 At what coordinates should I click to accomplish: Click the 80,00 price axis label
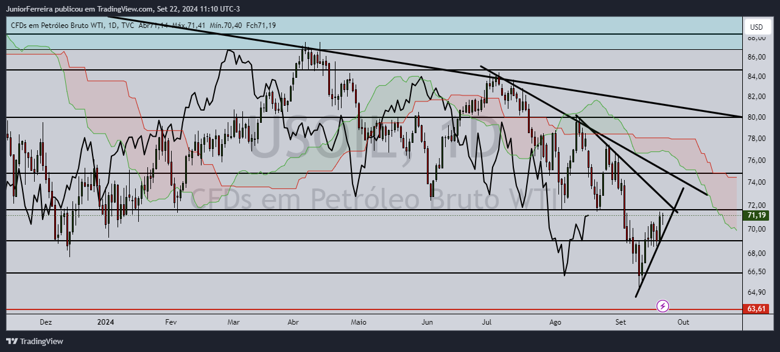pyautogui.click(x=756, y=117)
